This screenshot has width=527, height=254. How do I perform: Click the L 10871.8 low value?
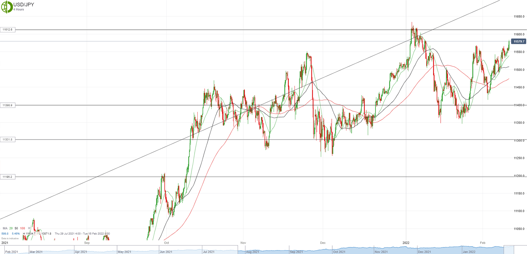[x=45, y=234]
